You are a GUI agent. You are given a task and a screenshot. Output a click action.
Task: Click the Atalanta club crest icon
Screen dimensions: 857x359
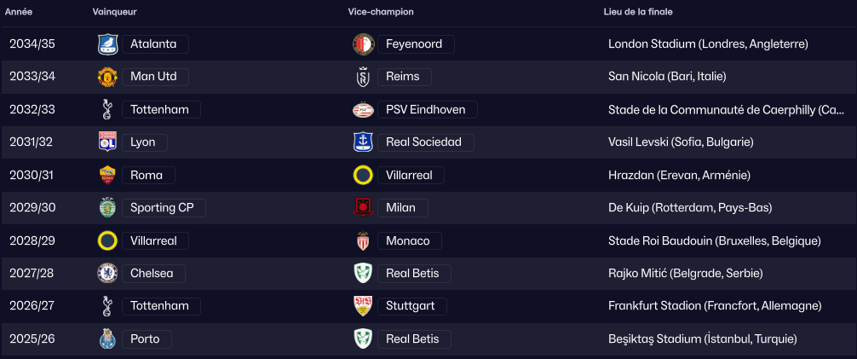coord(107,43)
